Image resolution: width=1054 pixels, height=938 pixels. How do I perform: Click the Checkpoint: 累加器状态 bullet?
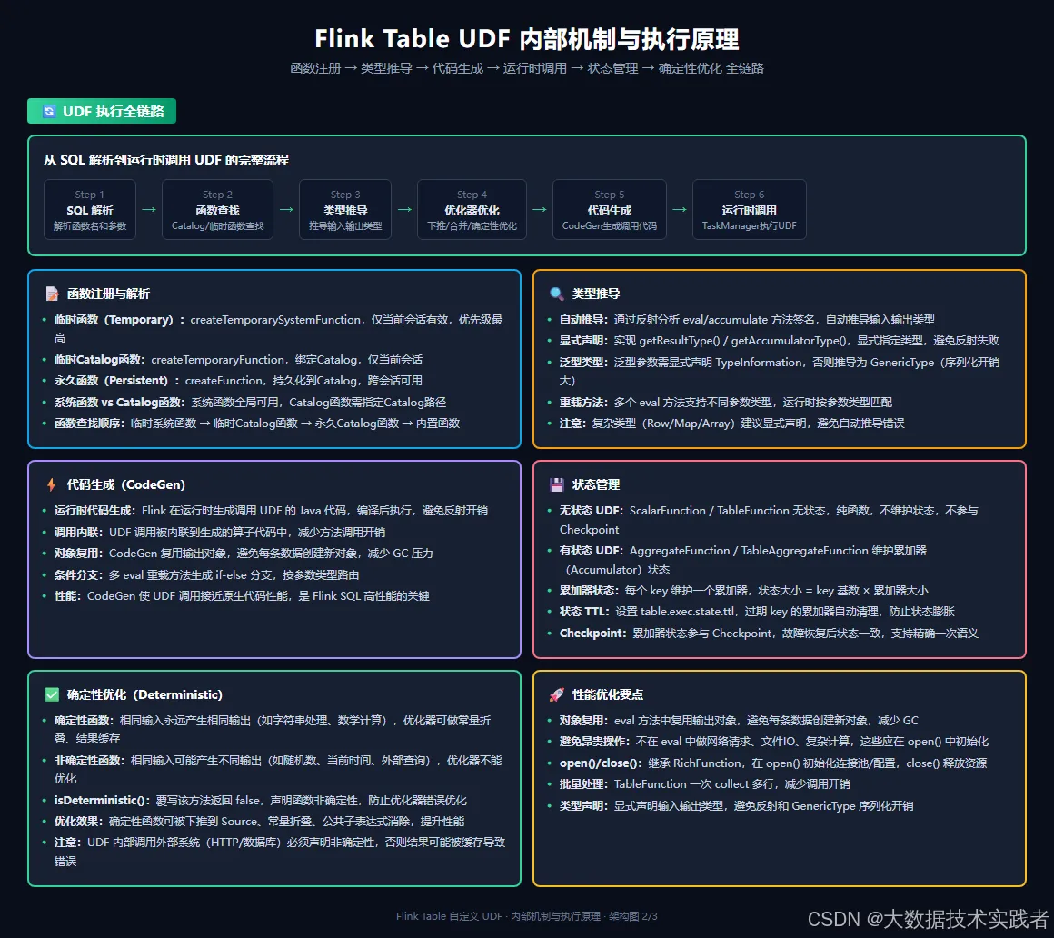coord(769,633)
